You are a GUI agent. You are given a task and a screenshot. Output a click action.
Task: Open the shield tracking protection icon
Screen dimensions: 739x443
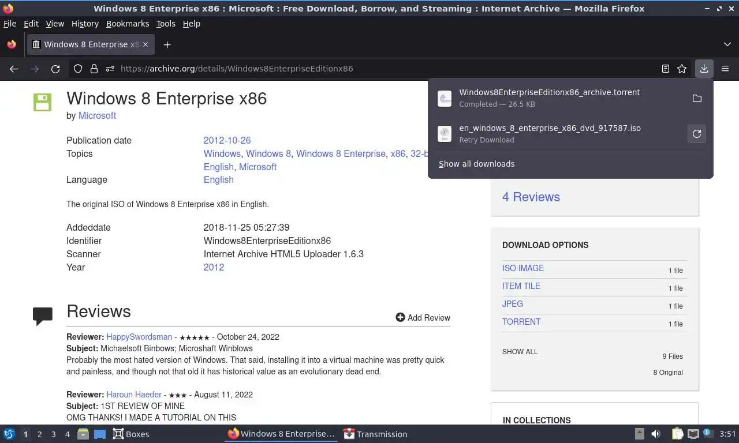point(78,69)
